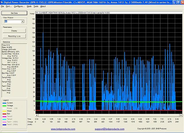Open the Mode menu
Image resolution: width=184 pixels, height=133 pixels.
(29, 6)
